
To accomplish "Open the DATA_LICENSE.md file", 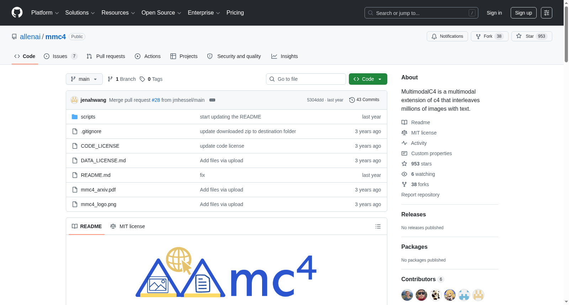I will (x=103, y=161).
